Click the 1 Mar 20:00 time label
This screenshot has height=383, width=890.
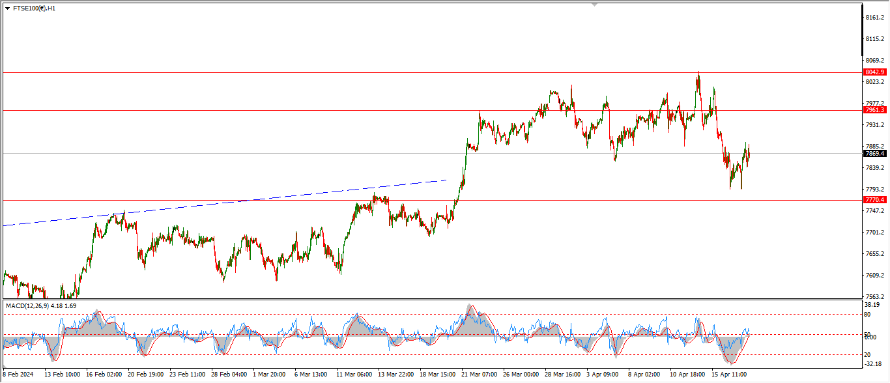(269, 375)
